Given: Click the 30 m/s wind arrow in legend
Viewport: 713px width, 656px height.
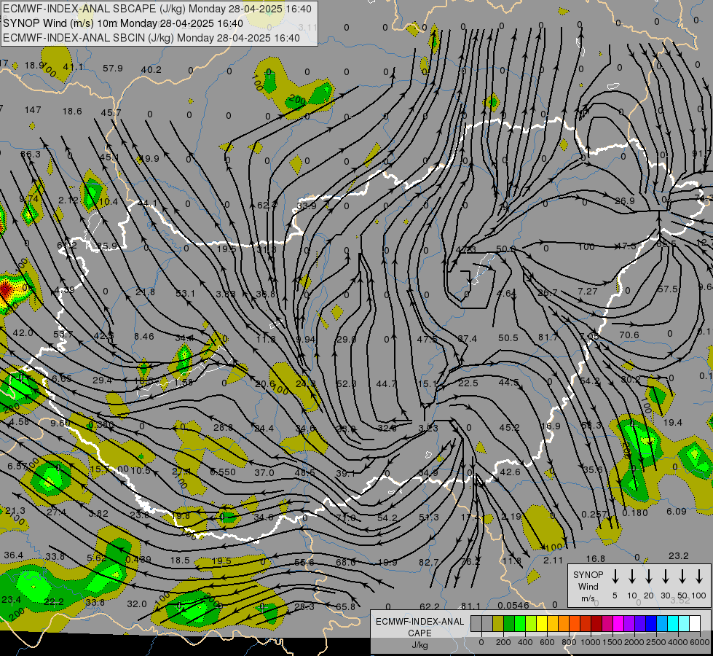Looking at the screenshot, I should (665, 577).
